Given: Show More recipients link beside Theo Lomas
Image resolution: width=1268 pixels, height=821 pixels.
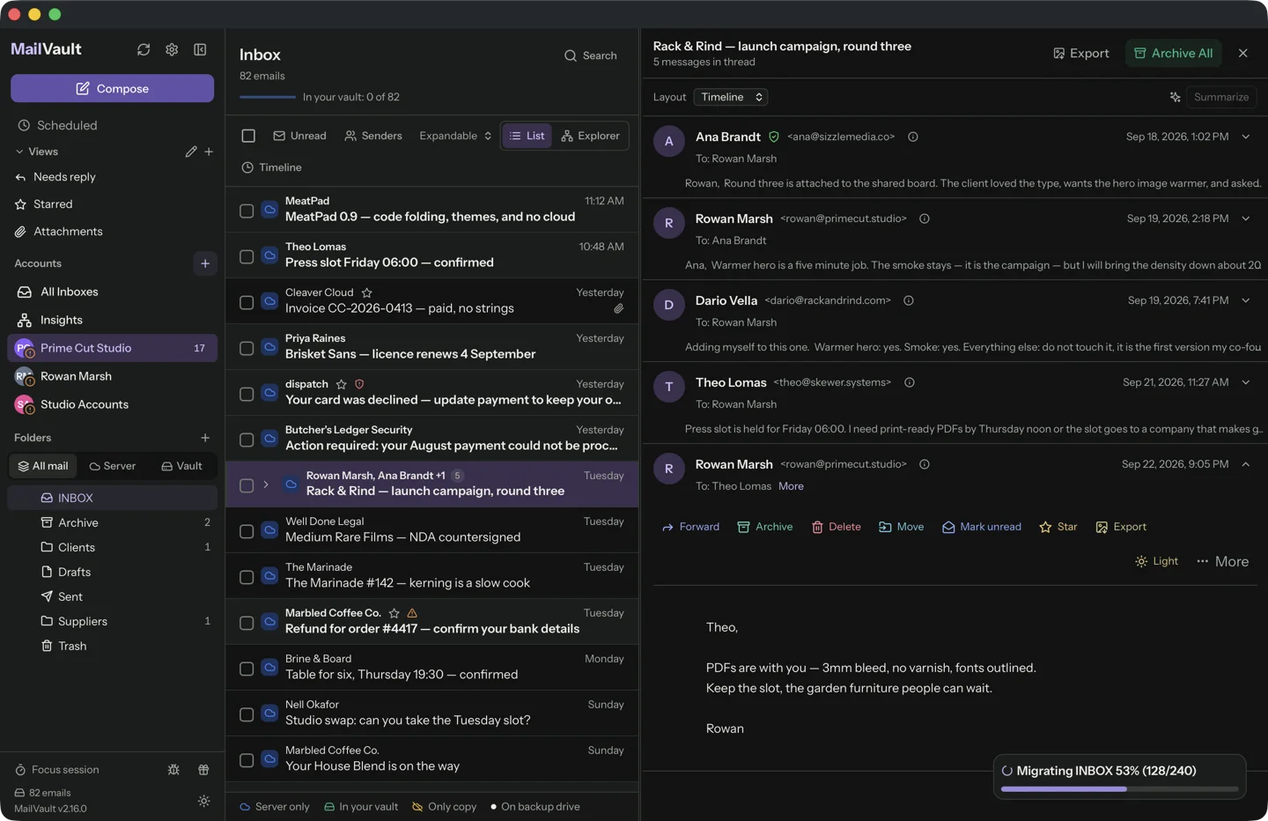Looking at the screenshot, I should [x=791, y=486].
